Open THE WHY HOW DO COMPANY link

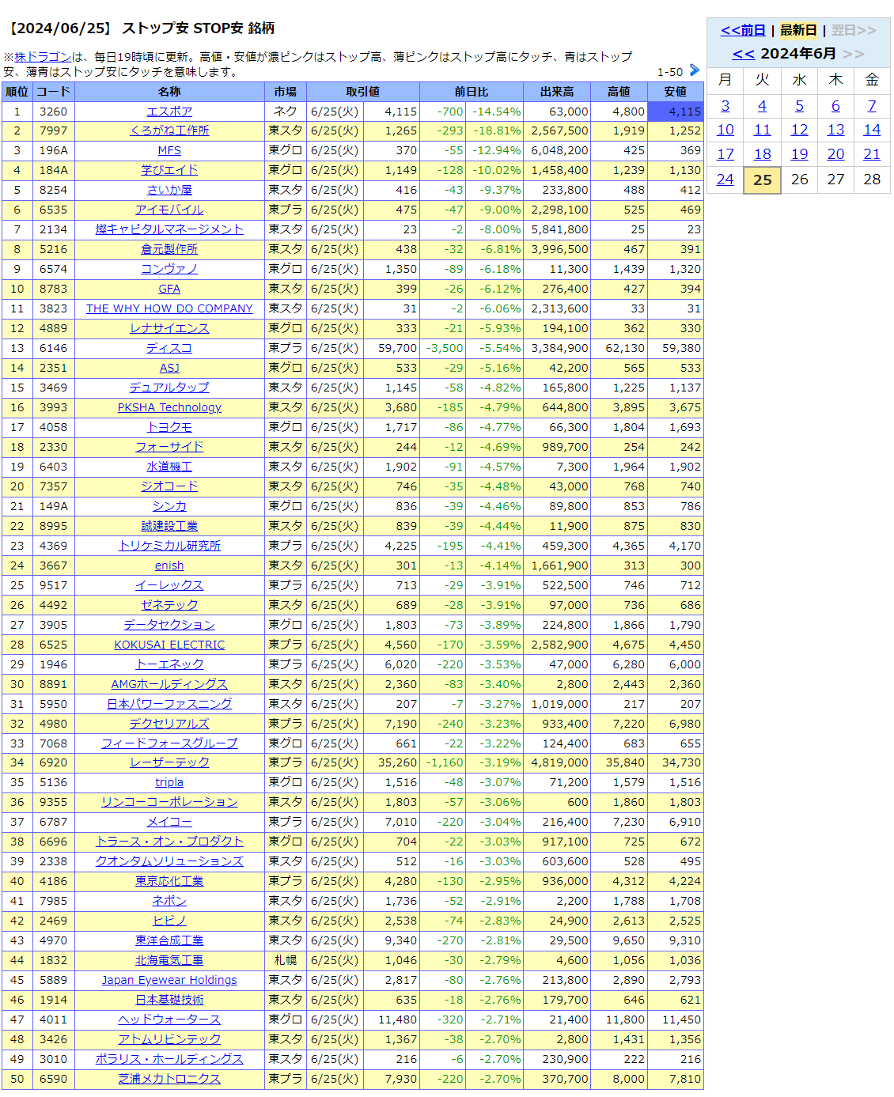pyautogui.click(x=169, y=308)
